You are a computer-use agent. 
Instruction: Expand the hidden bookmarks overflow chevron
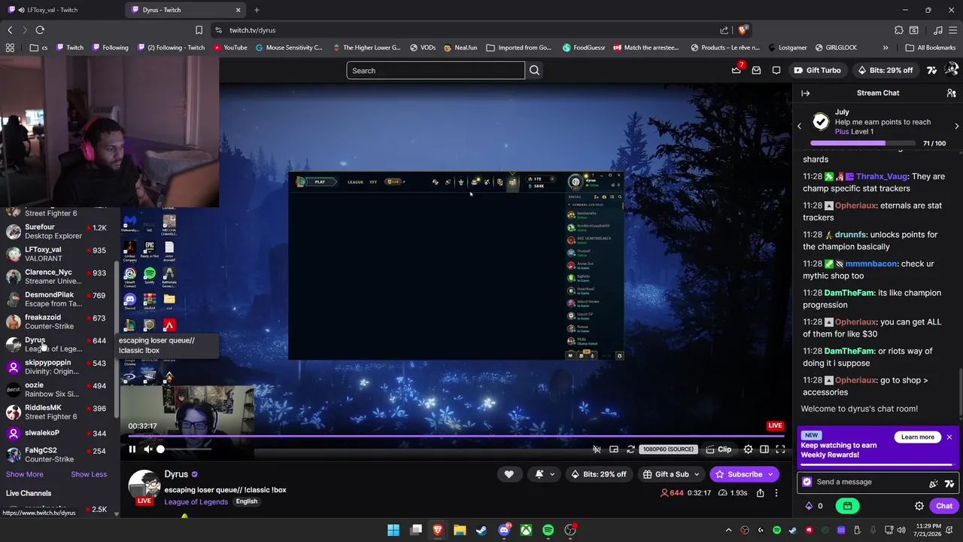pyautogui.click(x=886, y=47)
